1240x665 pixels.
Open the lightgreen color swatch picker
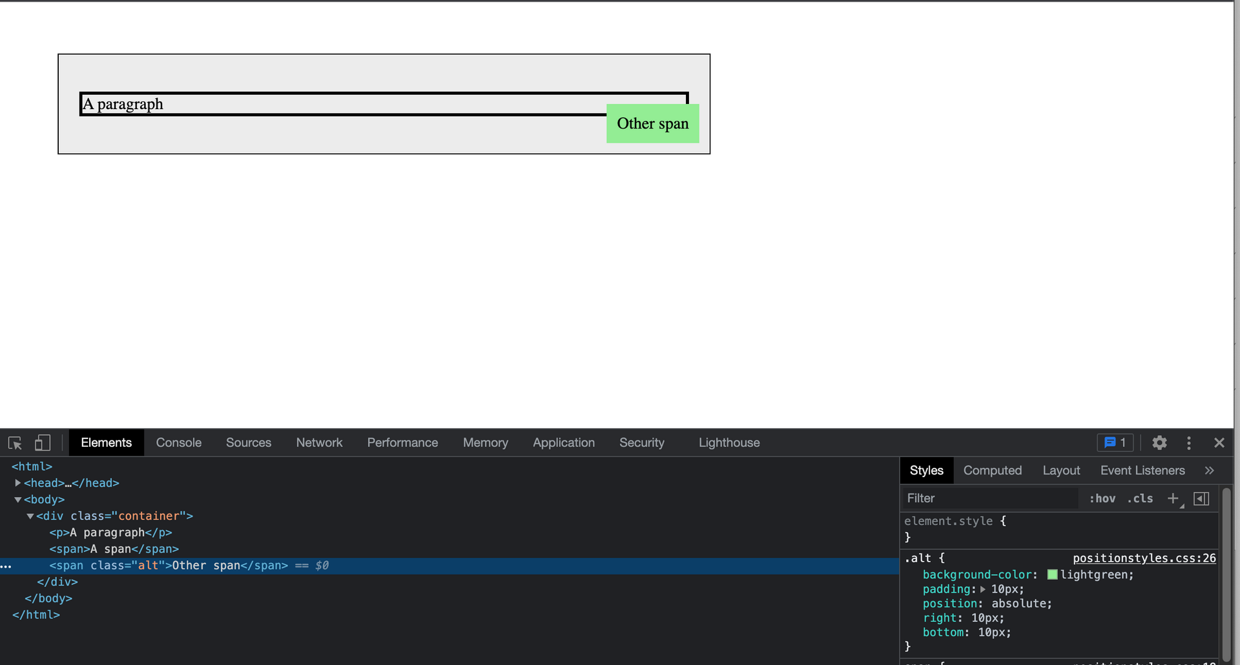(x=1052, y=575)
